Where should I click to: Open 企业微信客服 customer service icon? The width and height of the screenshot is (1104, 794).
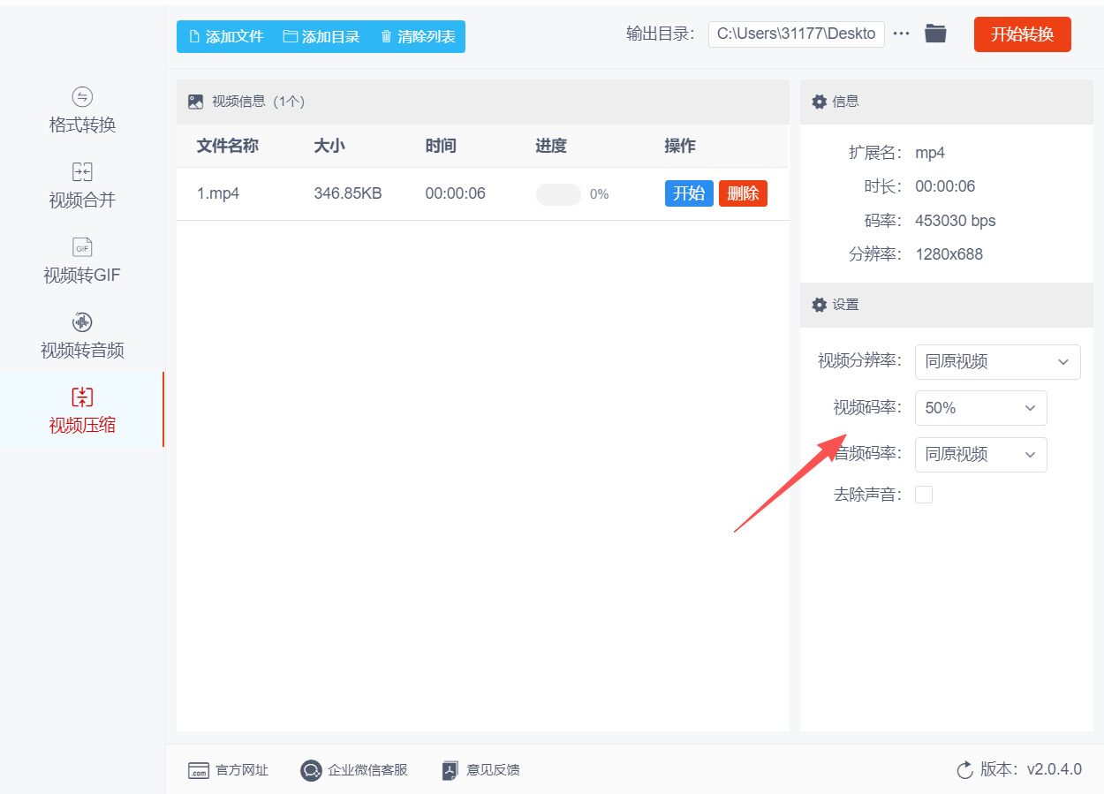point(310,770)
